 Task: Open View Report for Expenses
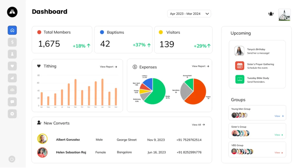[201, 66]
